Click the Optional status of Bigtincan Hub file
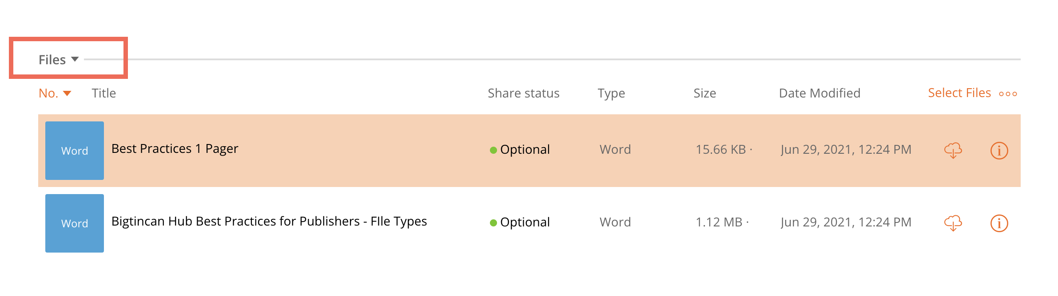This screenshot has height=296, width=1058. tap(520, 222)
